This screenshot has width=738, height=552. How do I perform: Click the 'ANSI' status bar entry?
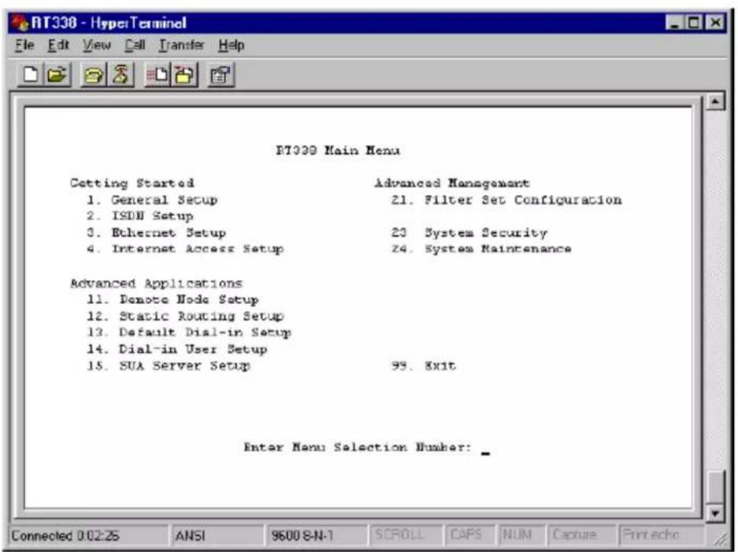(x=217, y=535)
